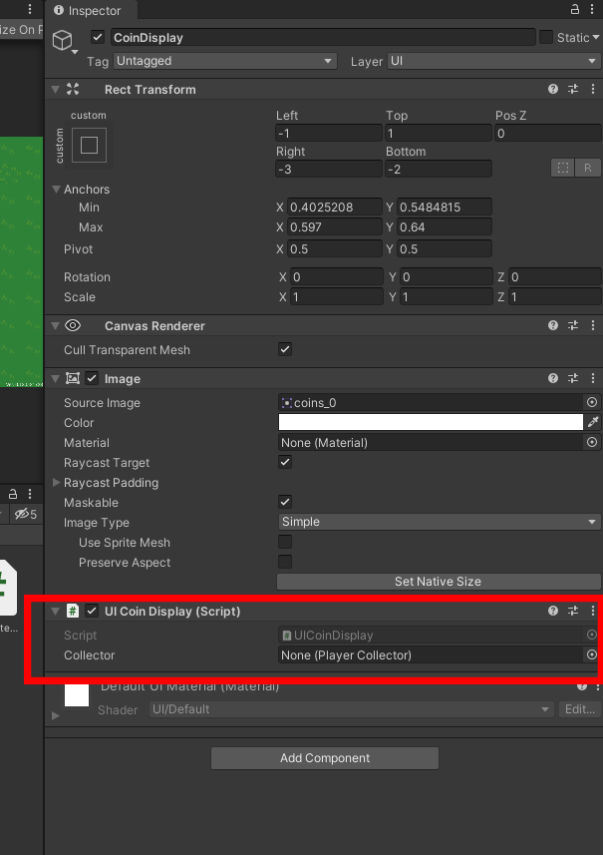Open the Shader dropdown showing UI/Default
The height and width of the screenshot is (855, 603).
(x=350, y=709)
